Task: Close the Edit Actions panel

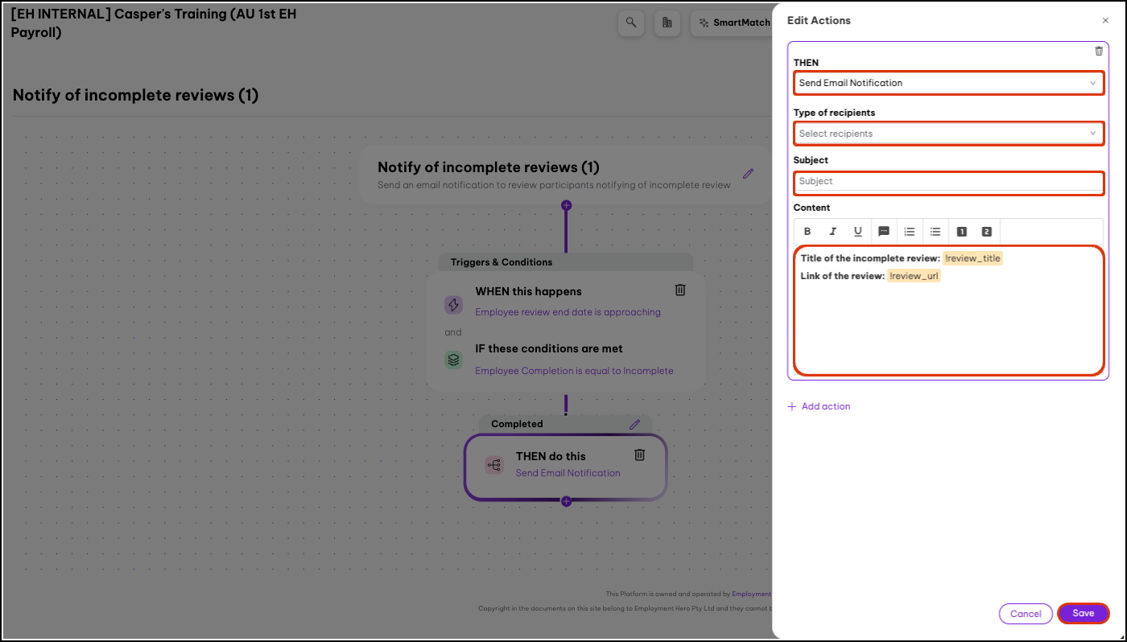Action: point(1105,20)
